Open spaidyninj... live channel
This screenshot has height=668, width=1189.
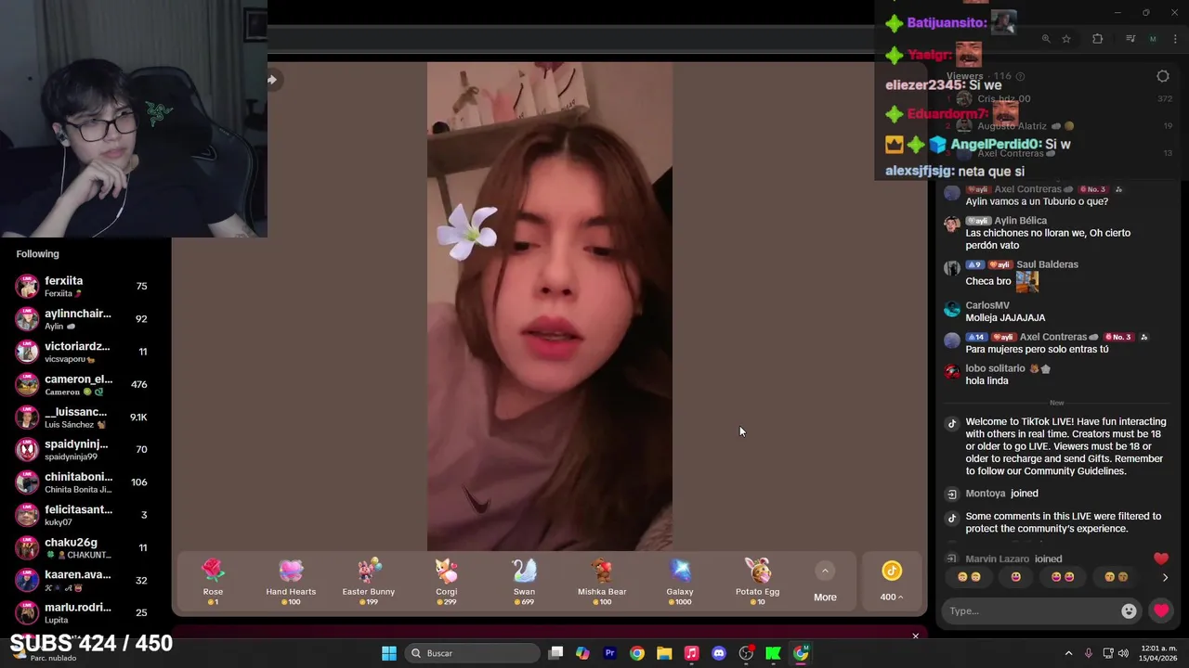[x=85, y=450]
